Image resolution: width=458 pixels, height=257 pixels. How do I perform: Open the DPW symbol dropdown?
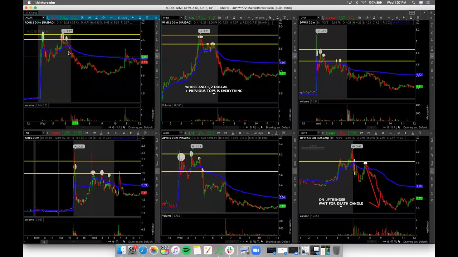(318, 17)
